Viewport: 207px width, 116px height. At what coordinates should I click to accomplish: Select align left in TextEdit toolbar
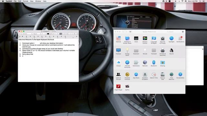60,34
